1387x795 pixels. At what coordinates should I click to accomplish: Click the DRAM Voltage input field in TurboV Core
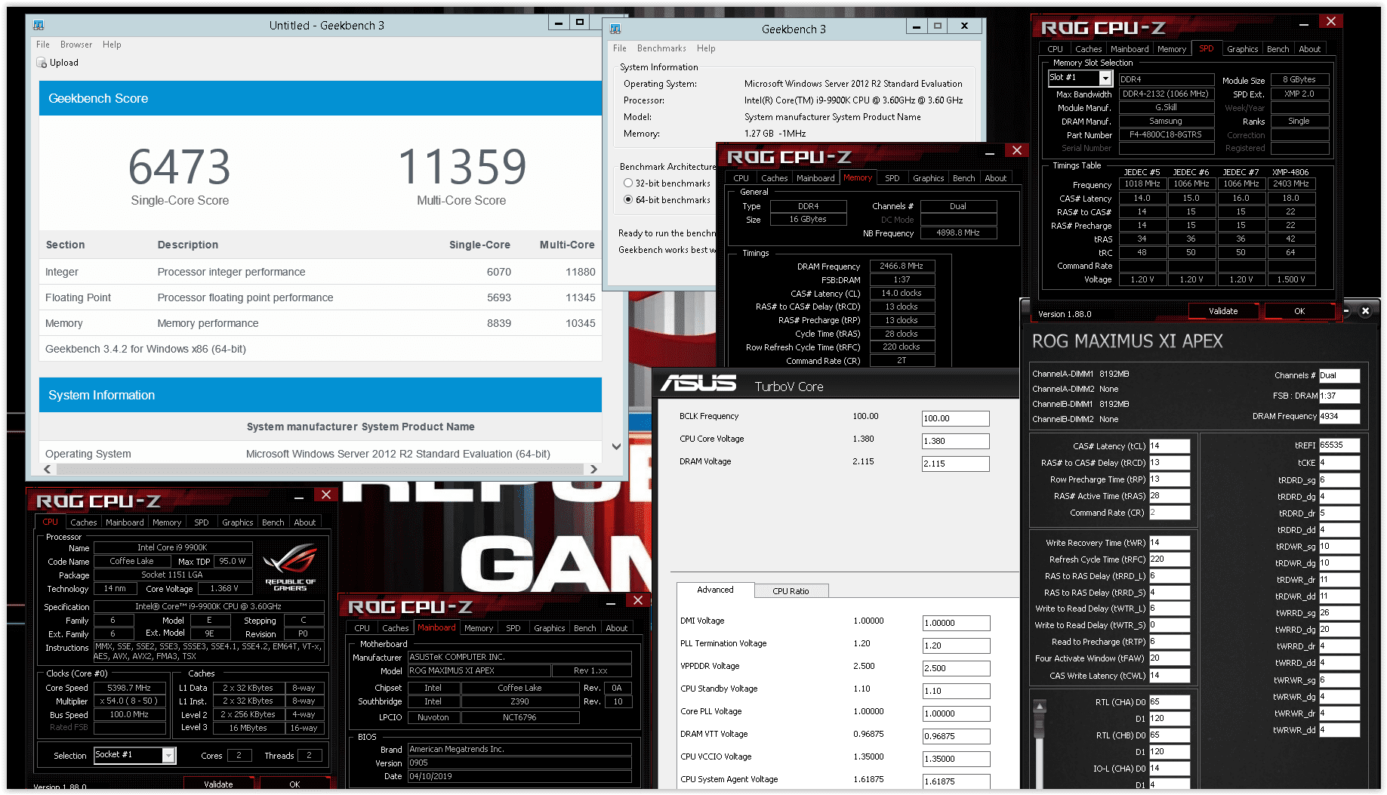point(955,464)
